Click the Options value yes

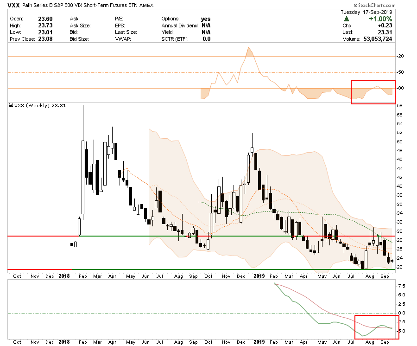[x=206, y=19]
